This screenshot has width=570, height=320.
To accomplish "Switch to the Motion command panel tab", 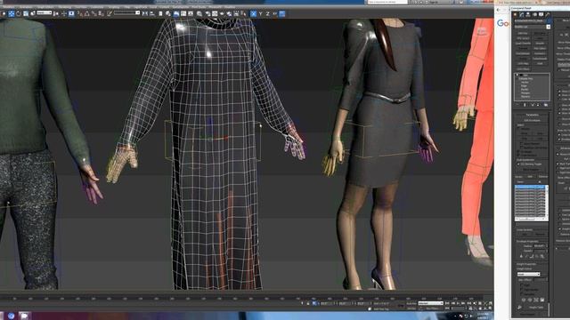I will (x=535, y=14).
